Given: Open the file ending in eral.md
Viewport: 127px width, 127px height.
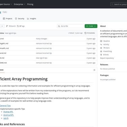Looking at the screenshot, I should point(3,53).
